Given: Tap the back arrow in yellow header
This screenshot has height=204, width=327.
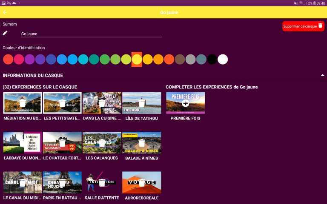Looking at the screenshot, I should tap(5, 12).
